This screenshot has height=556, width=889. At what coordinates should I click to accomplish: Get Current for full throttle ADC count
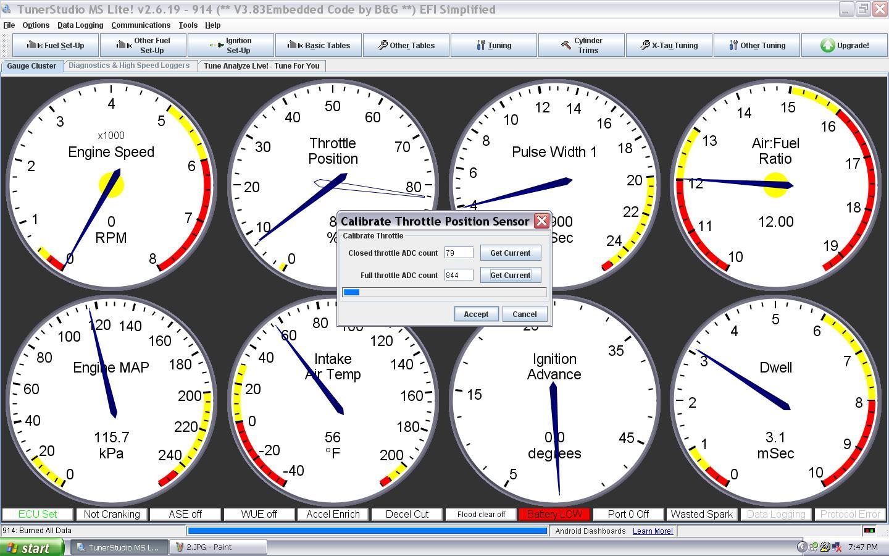point(510,275)
